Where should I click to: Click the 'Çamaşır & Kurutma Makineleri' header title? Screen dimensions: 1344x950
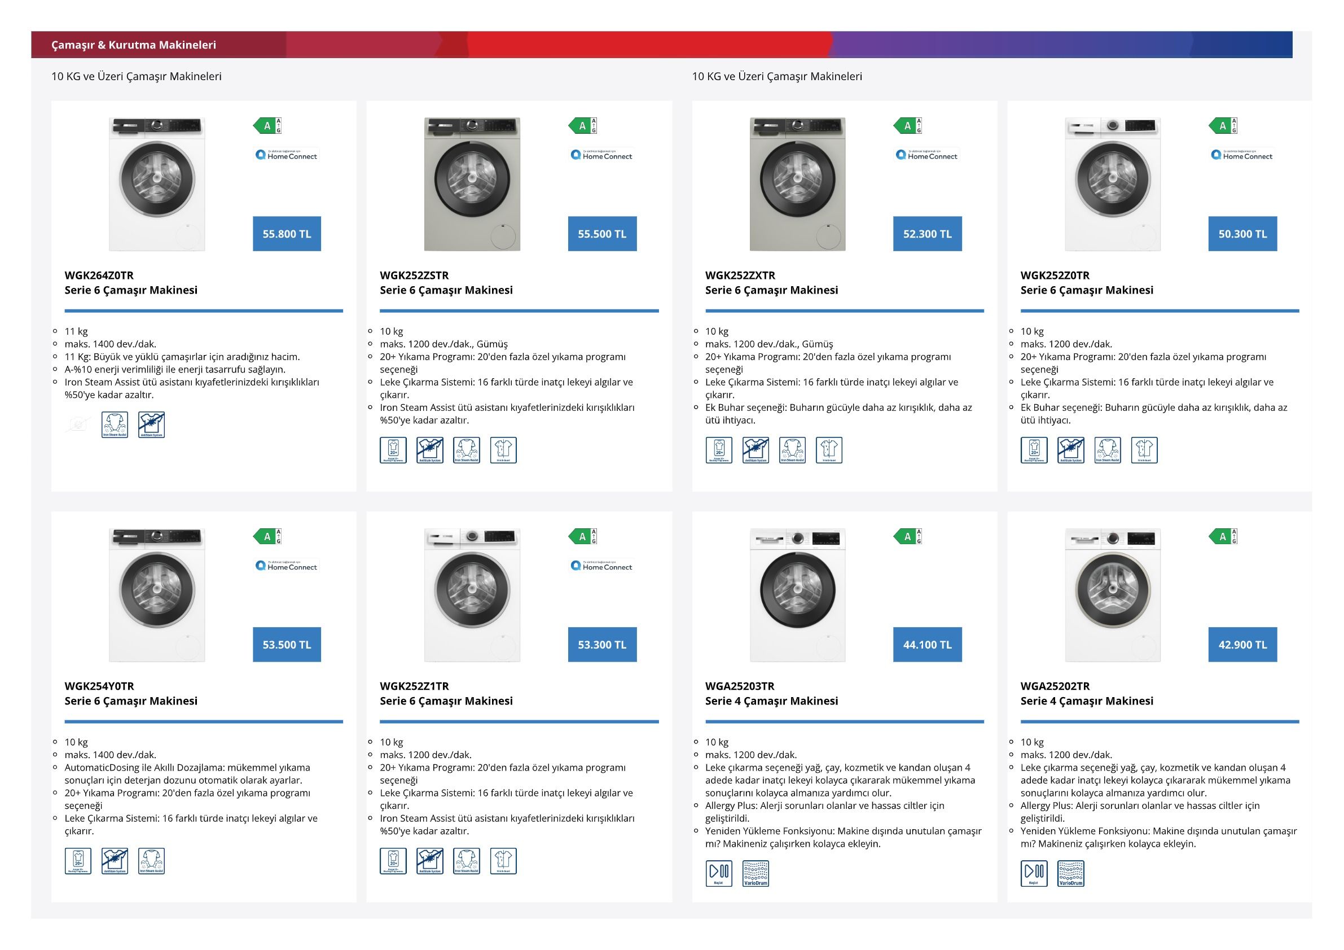click(x=134, y=45)
